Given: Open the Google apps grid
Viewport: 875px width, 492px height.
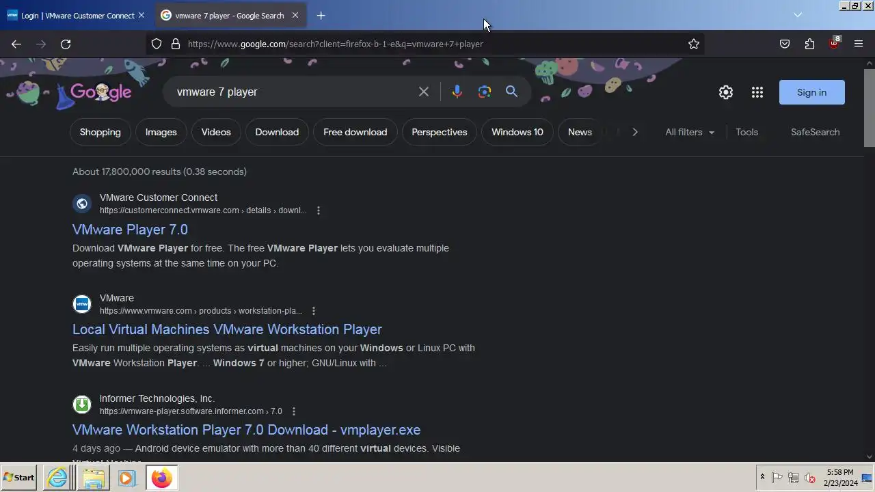Looking at the screenshot, I should point(757,92).
